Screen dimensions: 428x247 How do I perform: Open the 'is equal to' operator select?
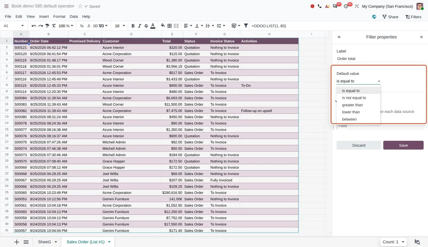358,81
